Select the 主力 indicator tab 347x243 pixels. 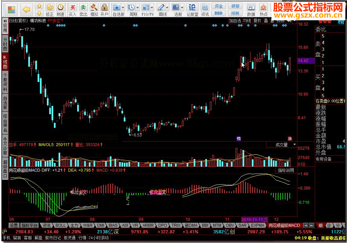75,225
